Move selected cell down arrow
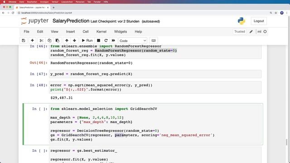 (x=74, y=40)
